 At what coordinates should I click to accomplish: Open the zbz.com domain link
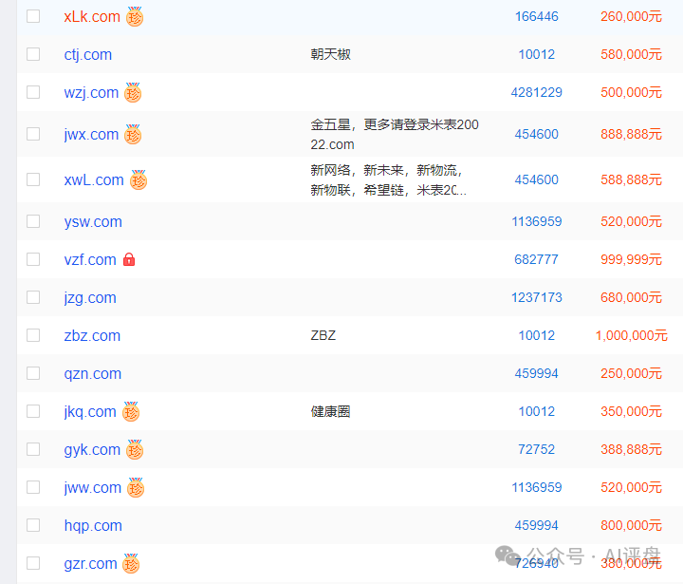[x=92, y=335]
